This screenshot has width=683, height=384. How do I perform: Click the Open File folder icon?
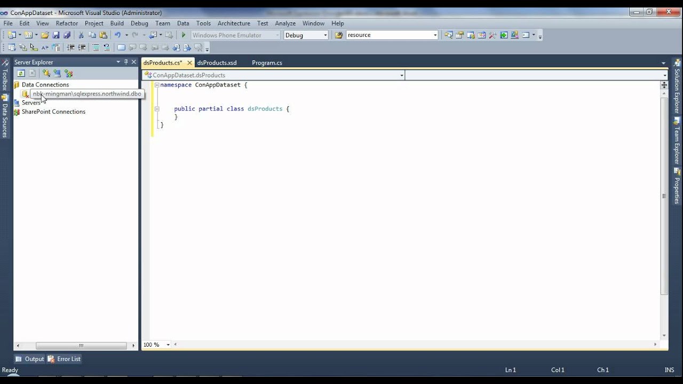point(45,35)
